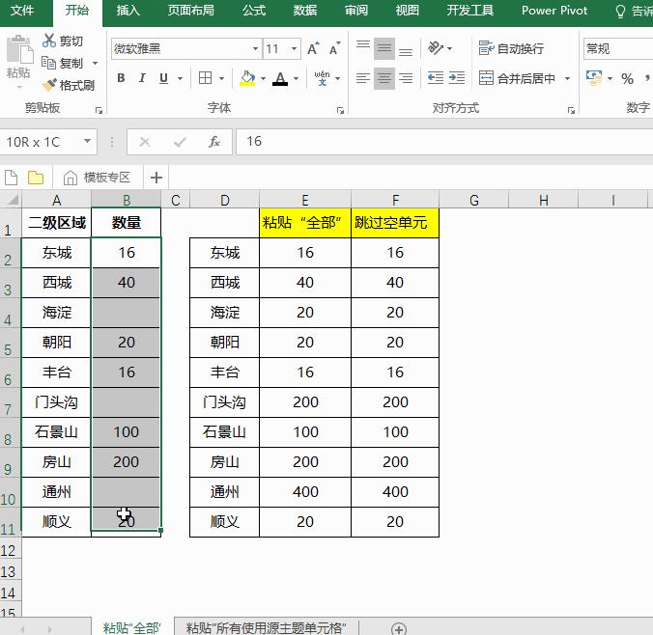Decrease font size with small A icon

pyautogui.click(x=334, y=48)
